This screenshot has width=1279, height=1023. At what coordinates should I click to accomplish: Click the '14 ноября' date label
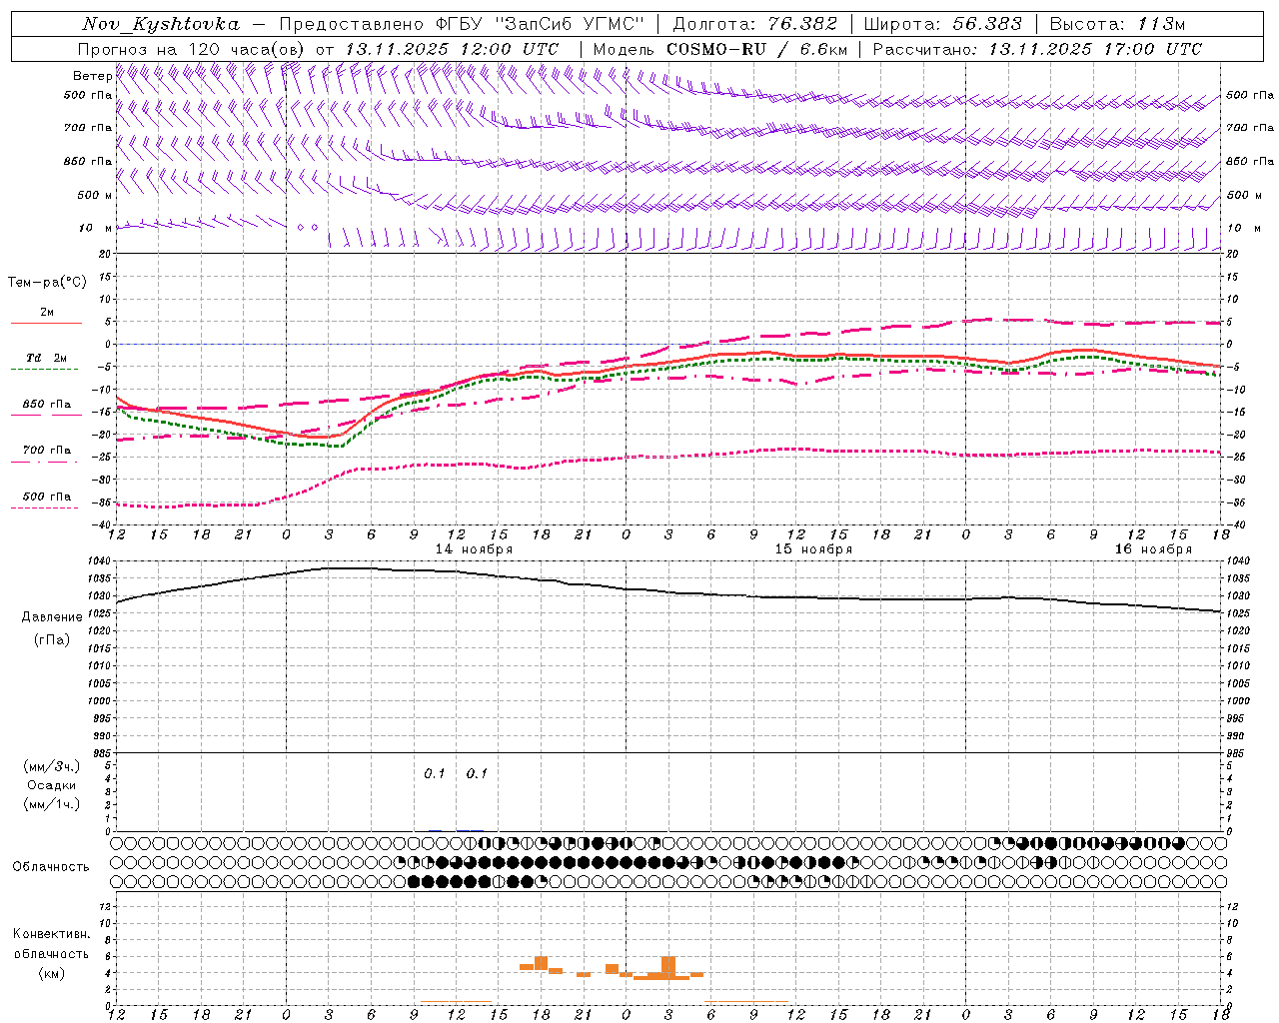474,549
